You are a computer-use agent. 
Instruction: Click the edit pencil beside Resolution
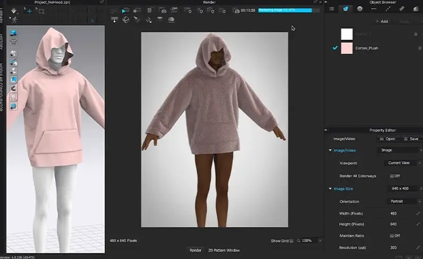[x=418, y=247]
